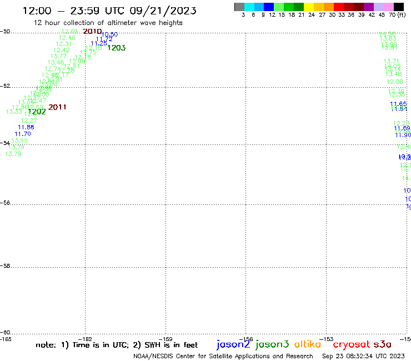
Task: Click the note 'Time is in UTC; SWH is in feet'
Action: click(x=117, y=345)
